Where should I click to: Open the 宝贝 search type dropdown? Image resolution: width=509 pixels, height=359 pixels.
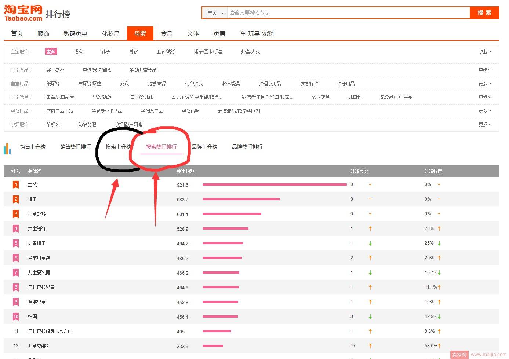coord(215,13)
